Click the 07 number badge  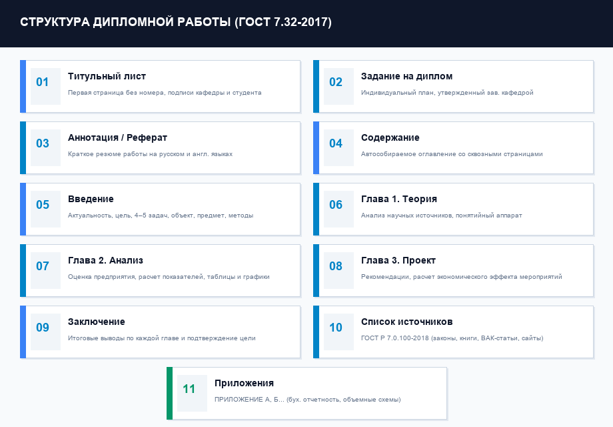coord(45,270)
